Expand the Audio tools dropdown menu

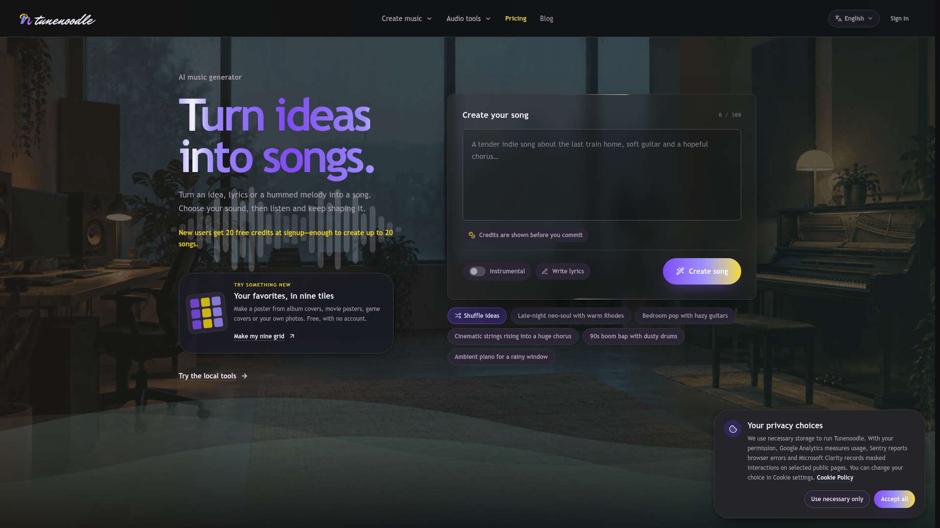(x=469, y=19)
